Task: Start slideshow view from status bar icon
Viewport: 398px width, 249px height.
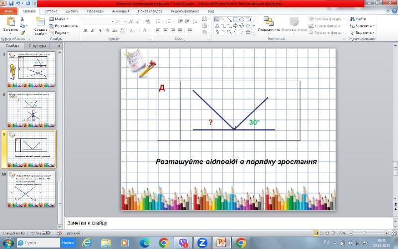Action: click(x=333, y=233)
